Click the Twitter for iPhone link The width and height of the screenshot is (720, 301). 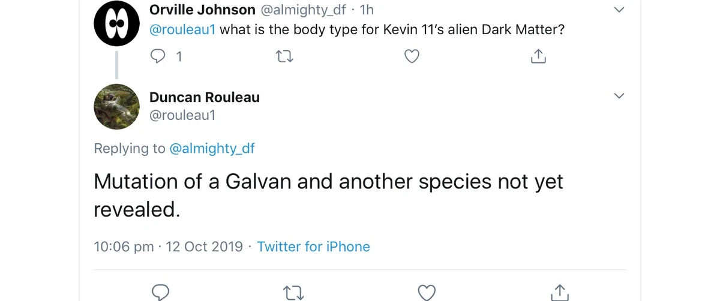(x=313, y=246)
